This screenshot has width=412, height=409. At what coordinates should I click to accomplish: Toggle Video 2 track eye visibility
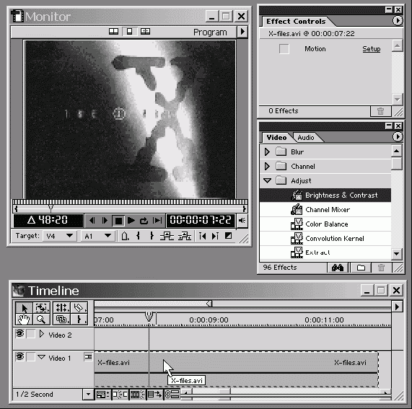pos(19,334)
